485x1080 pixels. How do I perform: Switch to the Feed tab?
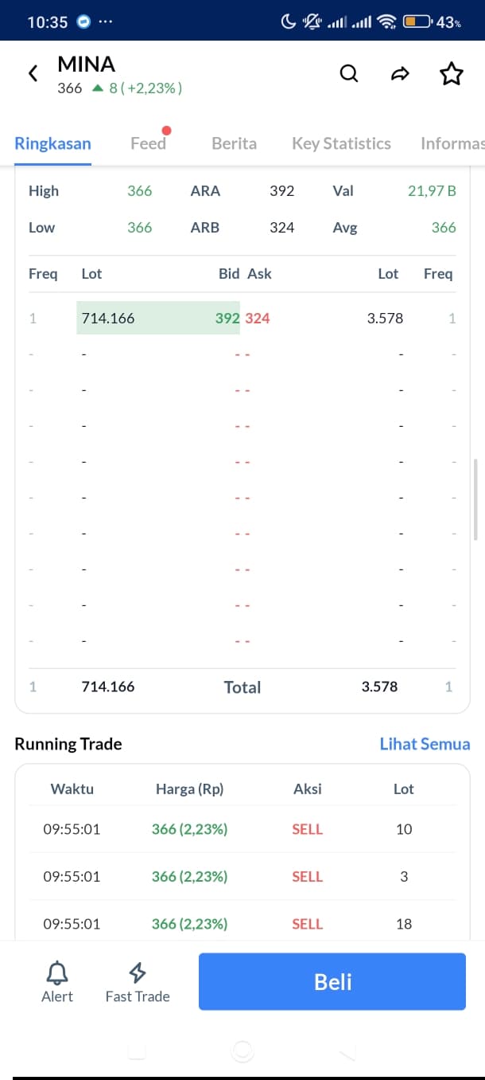[x=149, y=143]
